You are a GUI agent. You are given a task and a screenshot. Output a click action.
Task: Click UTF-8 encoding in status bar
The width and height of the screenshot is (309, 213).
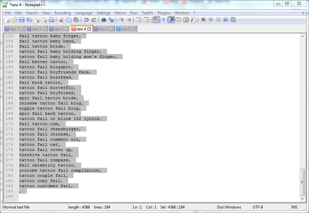tap(258, 207)
